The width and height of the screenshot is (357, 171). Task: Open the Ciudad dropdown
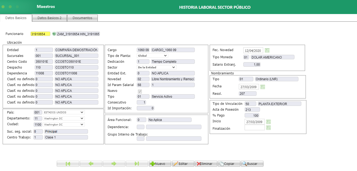click(x=64, y=124)
